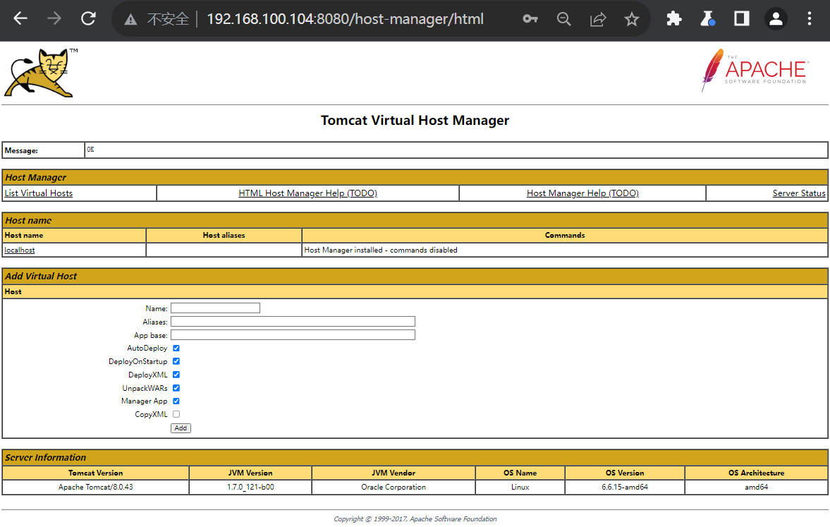
Task: Share this page via share icon
Action: [598, 19]
